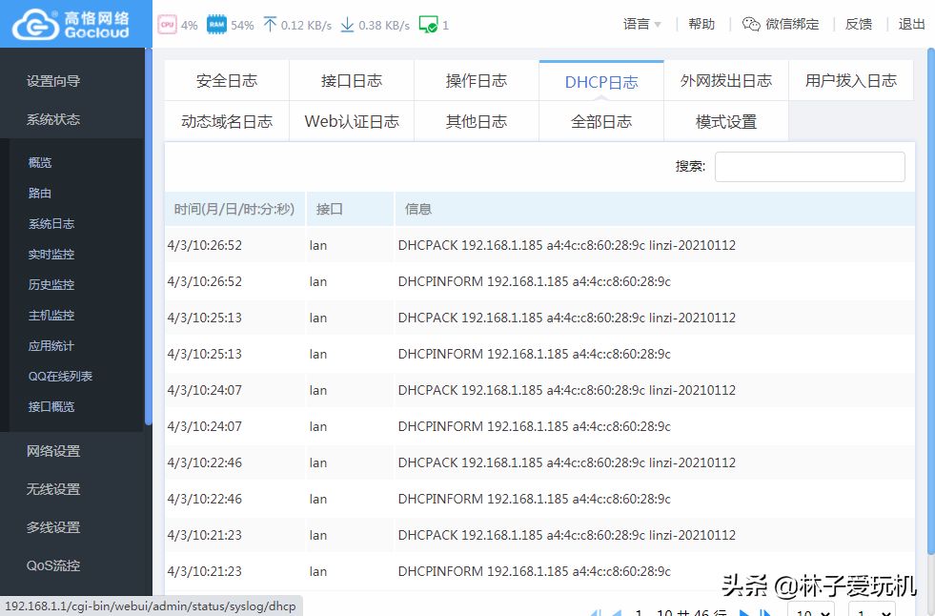Switch to the 操作日志 tab
This screenshot has width=935, height=616.
click(x=477, y=80)
